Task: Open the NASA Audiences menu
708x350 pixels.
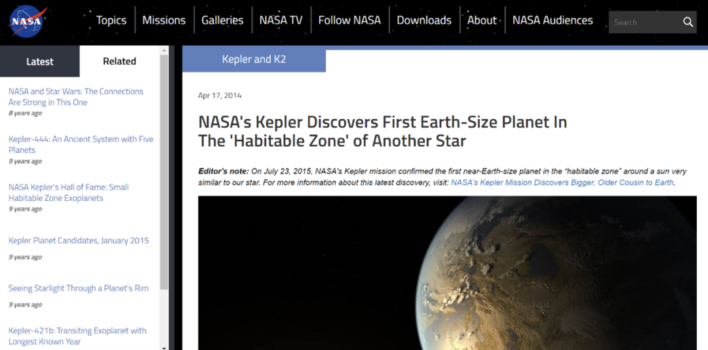Action: (553, 20)
